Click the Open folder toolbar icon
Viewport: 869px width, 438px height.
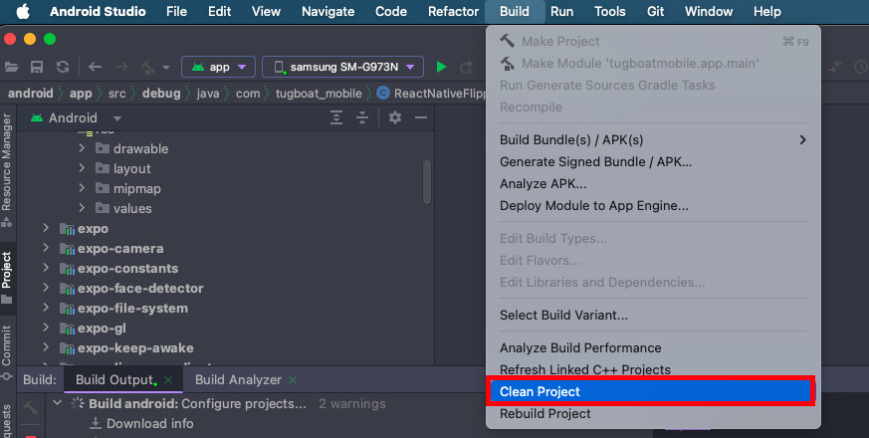11,67
